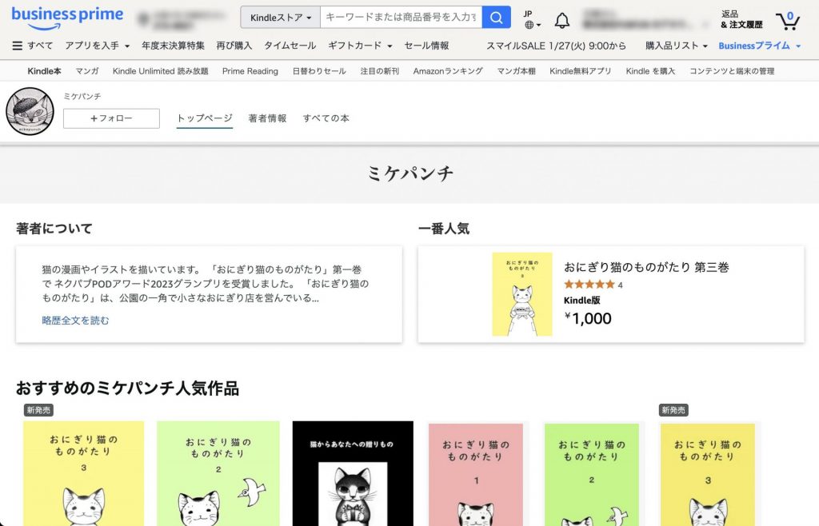Click the business prime logo
This screenshot has width=819, height=526.
67,14
